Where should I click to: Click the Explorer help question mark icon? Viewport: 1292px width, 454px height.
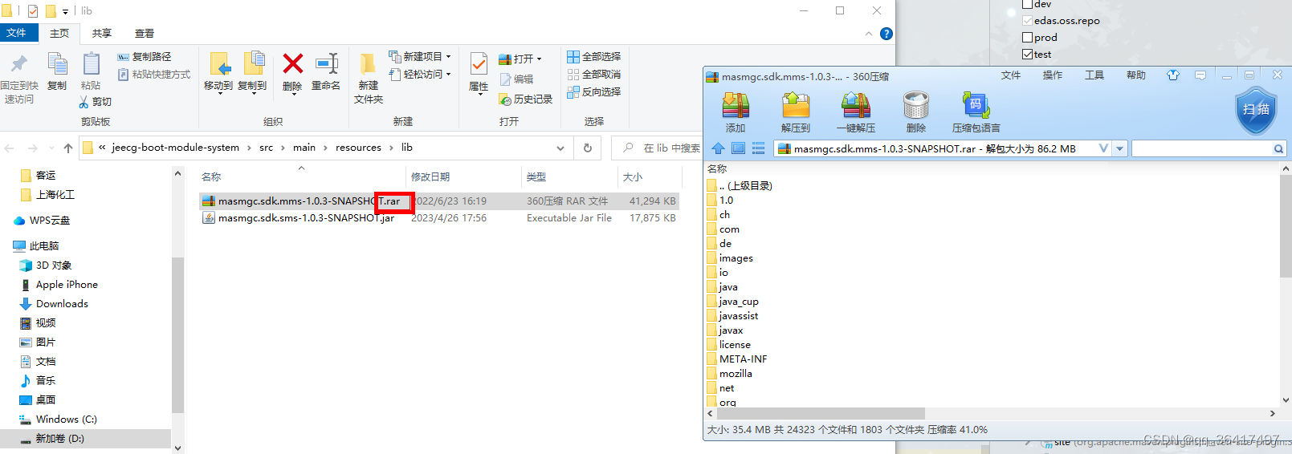coord(886,34)
